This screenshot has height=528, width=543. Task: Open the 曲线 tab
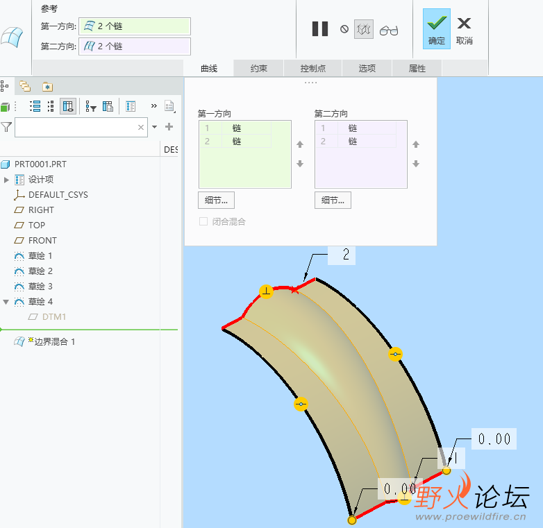point(209,68)
